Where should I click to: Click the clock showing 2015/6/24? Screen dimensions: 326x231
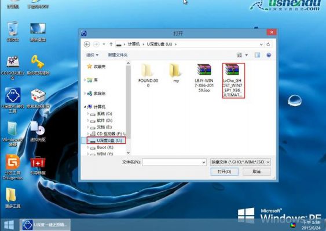(311, 225)
